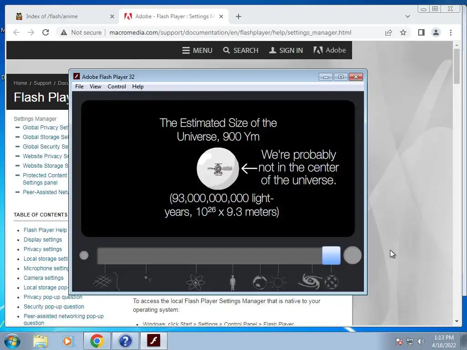Click SIGN IN on Adobe header

coord(285,50)
